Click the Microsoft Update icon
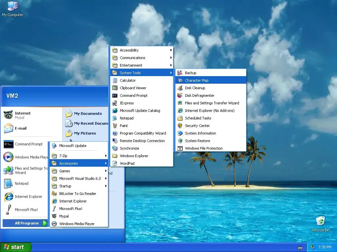 pyautogui.click(x=54, y=146)
